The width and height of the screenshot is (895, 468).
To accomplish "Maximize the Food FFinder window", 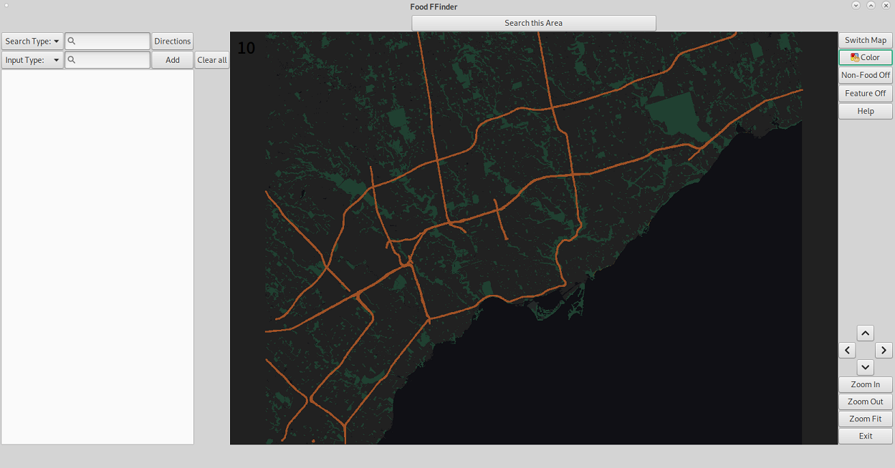I will click(871, 5).
